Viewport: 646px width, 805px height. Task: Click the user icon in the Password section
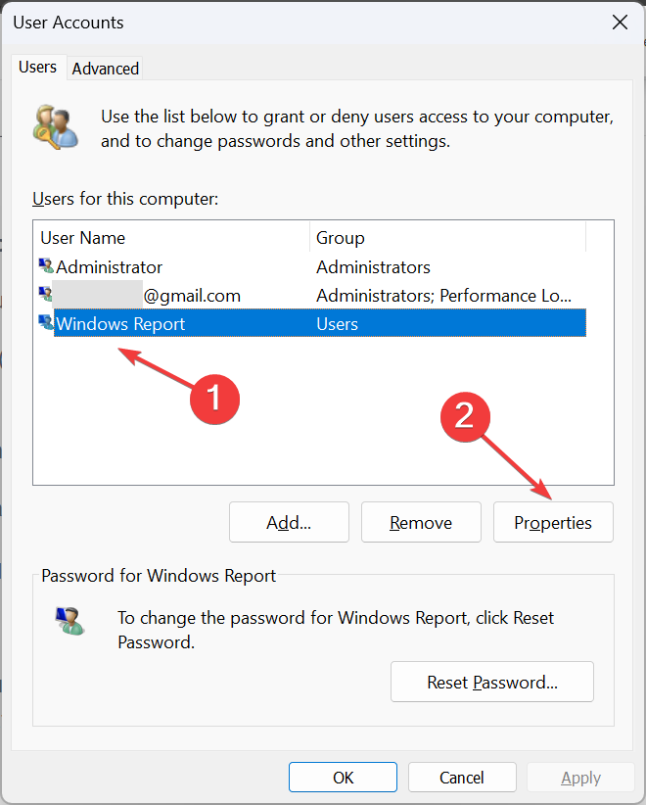pyautogui.click(x=69, y=620)
